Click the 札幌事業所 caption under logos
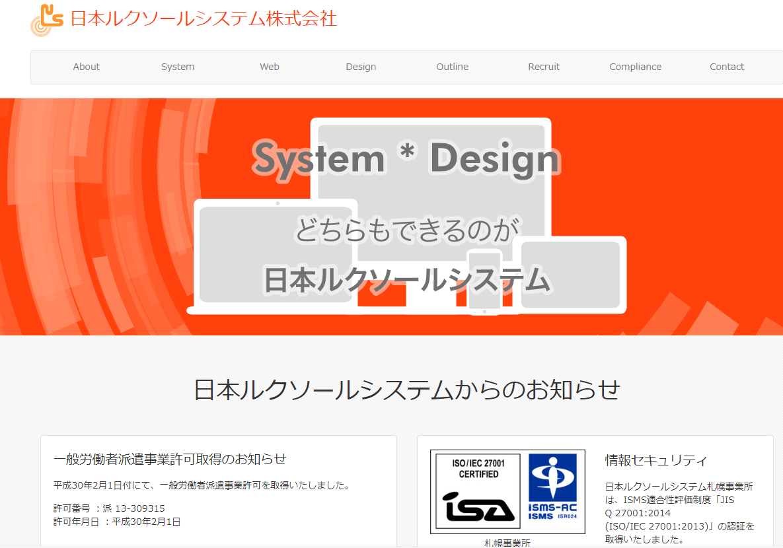 507,543
